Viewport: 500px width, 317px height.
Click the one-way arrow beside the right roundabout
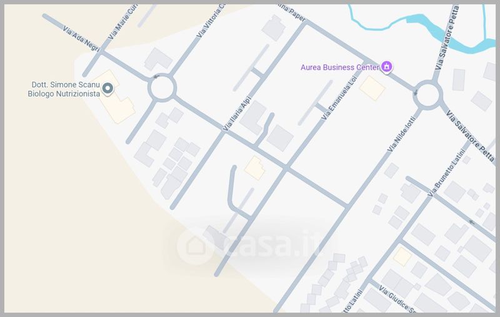pyautogui.click(x=415, y=92)
